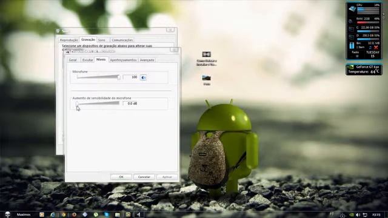Switch to Reprodução tab in Som window
This screenshot has width=388, height=218.
(69, 40)
